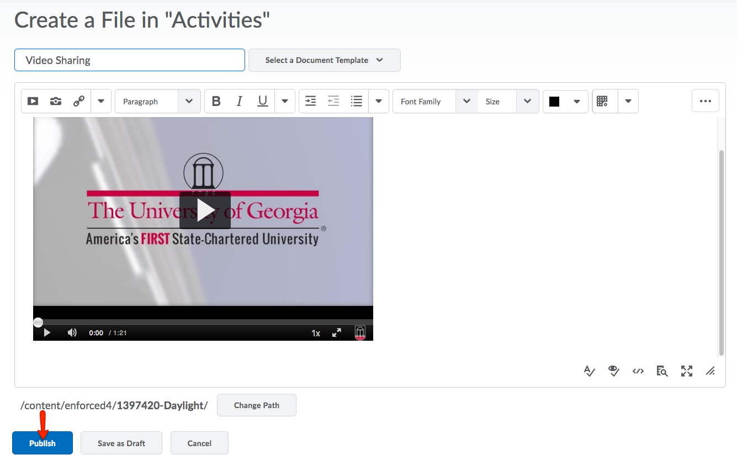This screenshot has height=460, width=737.
Task: Open the font Size dropdown
Action: [508, 102]
